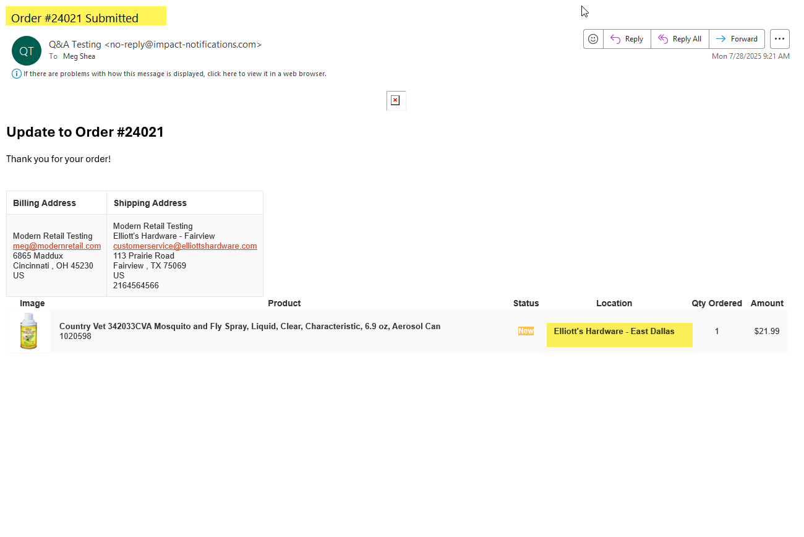Click the Update to Order #24021 heading
The height and width of the screenshot is (537, 804).
click(85, 132)
